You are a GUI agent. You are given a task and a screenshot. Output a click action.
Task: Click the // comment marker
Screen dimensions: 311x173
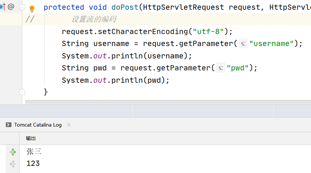(30, 19)
